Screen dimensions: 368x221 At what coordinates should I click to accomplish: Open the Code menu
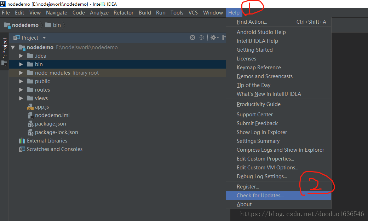click(x=79, y=13)
